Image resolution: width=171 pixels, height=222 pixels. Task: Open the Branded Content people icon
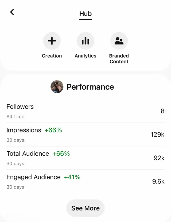pyautogui.click(x=119, y=41)
